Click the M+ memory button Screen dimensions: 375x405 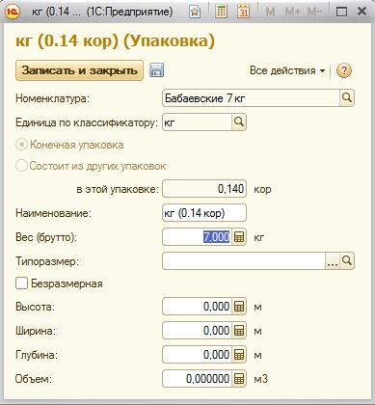click(x=293, y=12)
